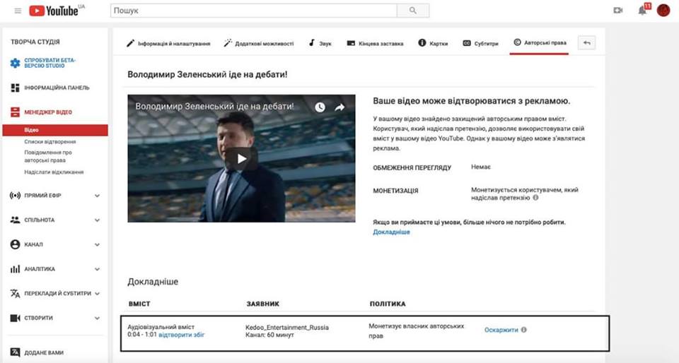
Task: Switch to the Субтитри tab
Action: tap(482, 43)
